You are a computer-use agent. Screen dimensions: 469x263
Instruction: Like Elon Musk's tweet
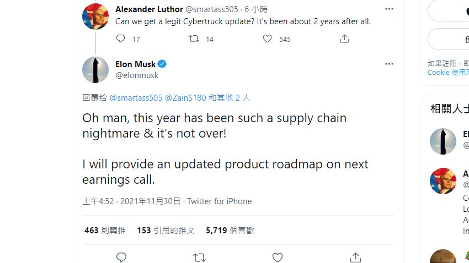tap(278, 257)
